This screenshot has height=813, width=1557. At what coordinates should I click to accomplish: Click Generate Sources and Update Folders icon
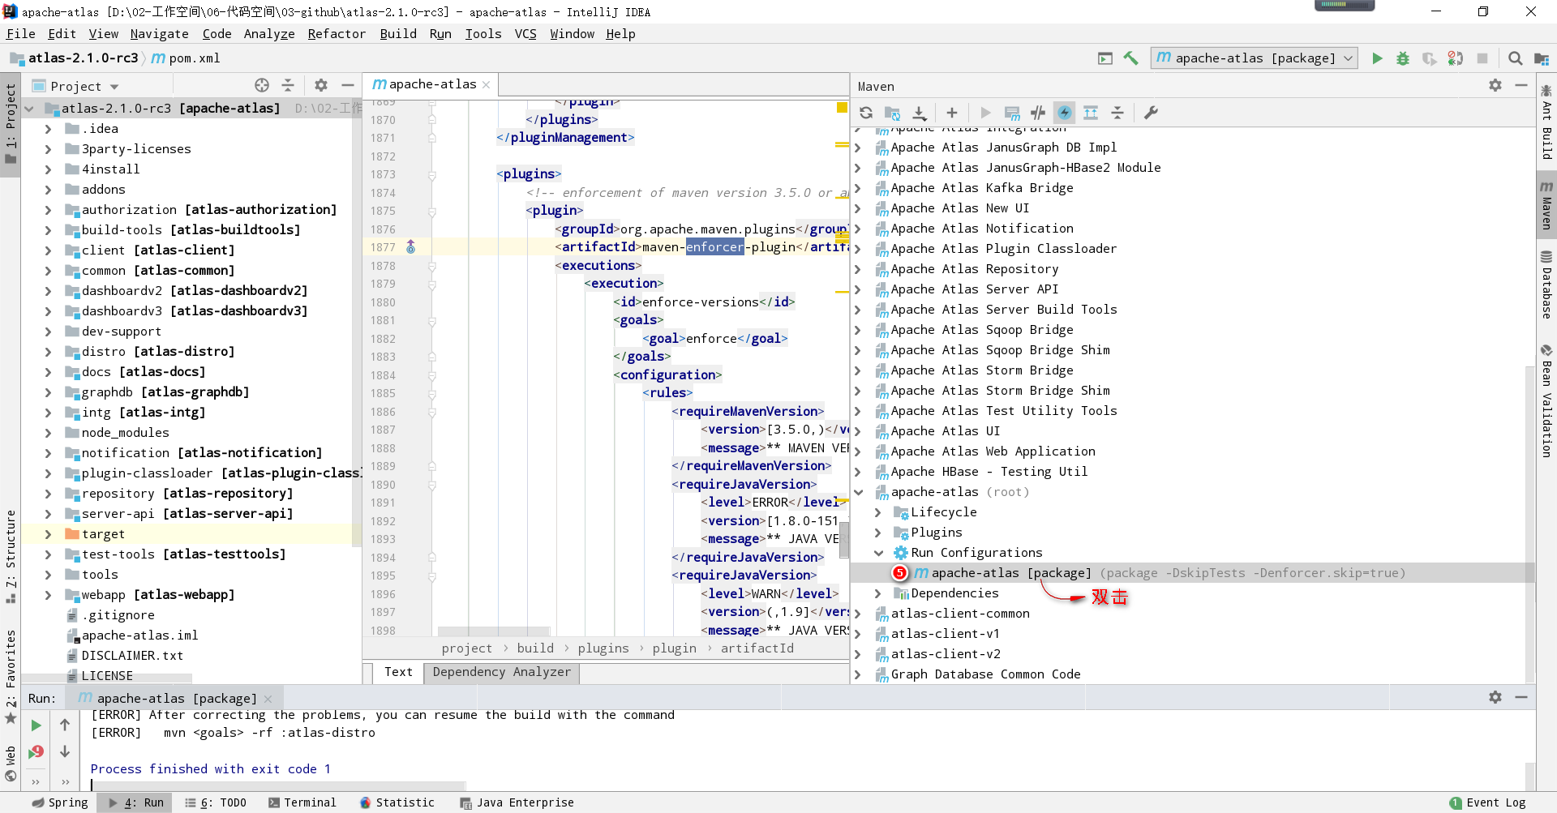pyautogui.click(x=893, y=113)
